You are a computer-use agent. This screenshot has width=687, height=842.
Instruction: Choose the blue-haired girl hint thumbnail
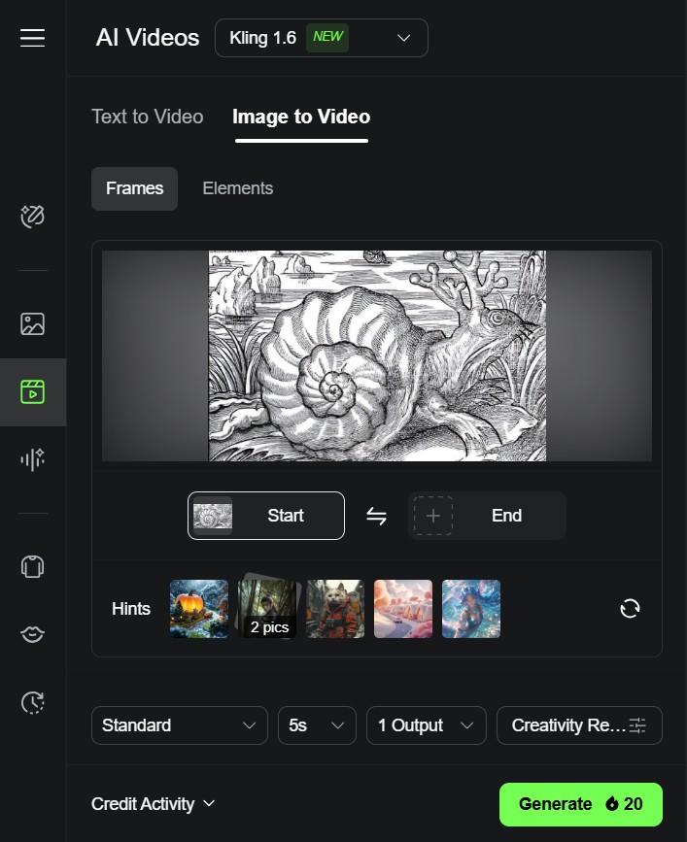(x=471, y=609)
